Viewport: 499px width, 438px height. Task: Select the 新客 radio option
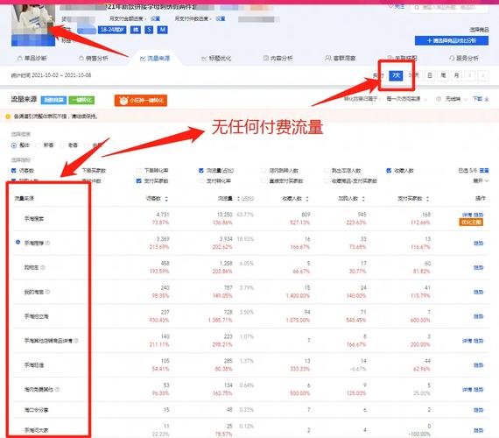[x=38, y=145]
